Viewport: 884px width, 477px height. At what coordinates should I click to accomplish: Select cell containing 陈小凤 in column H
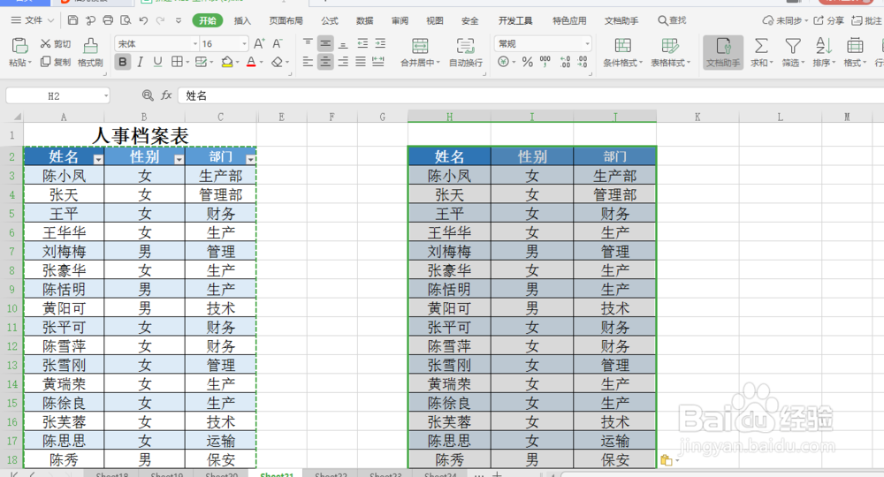pos(449,176)
